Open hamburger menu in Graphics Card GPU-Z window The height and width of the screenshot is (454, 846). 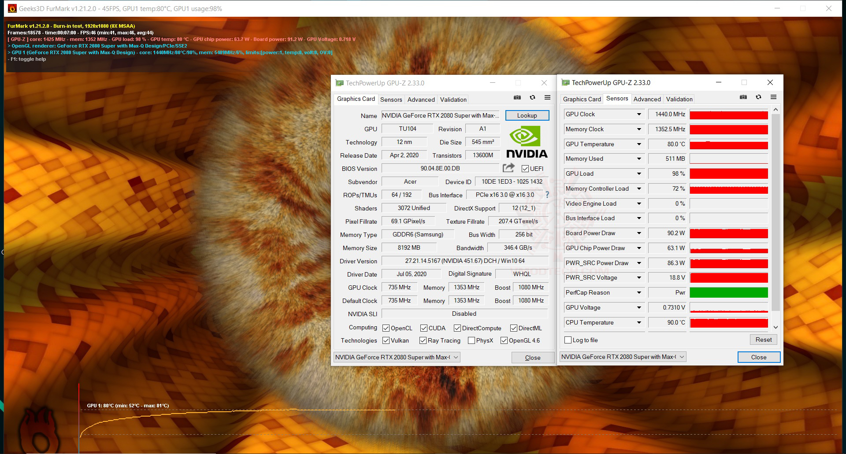pyautogui.click(x=547, y=97)
